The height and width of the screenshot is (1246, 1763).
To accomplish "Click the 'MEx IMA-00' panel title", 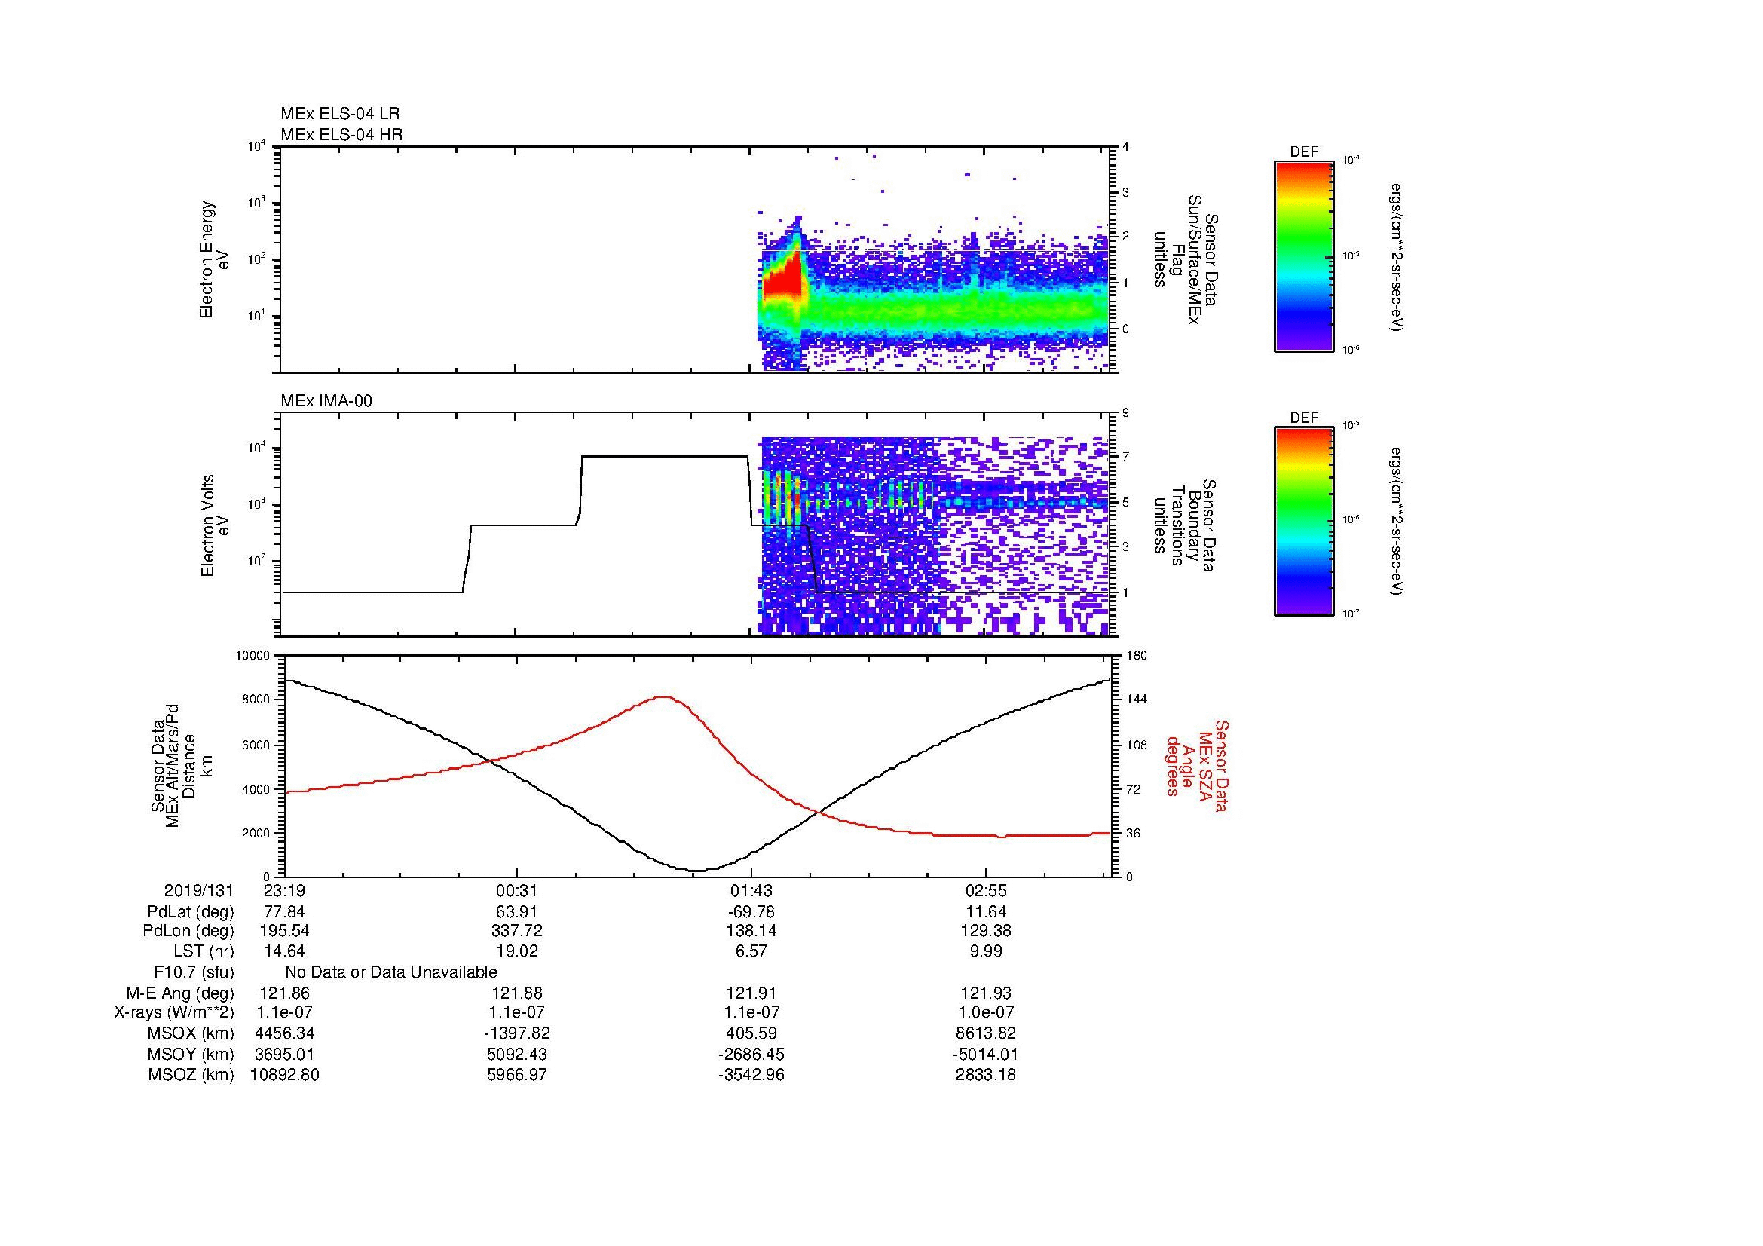I will (x=326, y=401).
